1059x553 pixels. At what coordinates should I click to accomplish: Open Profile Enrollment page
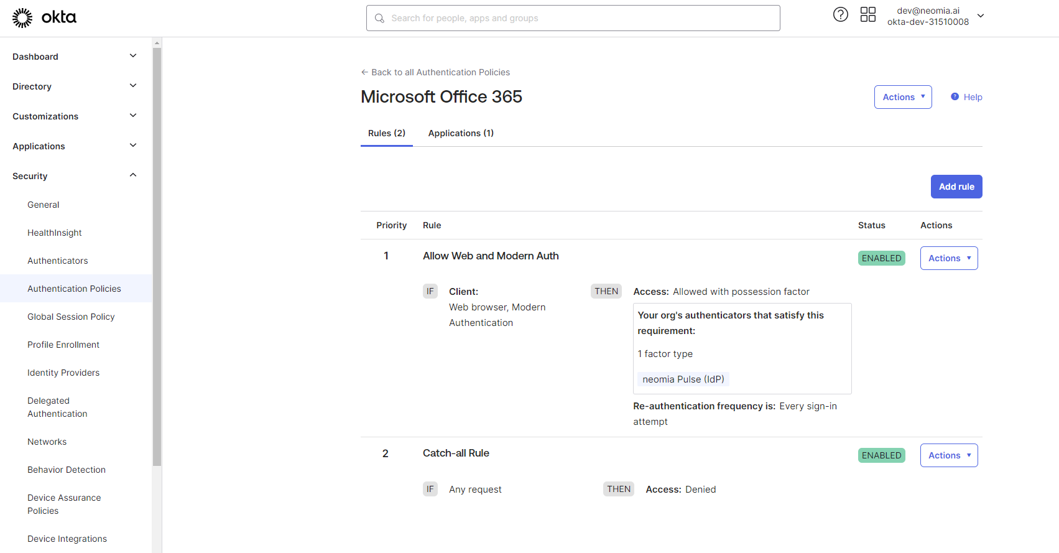click(x=63, y=345)
